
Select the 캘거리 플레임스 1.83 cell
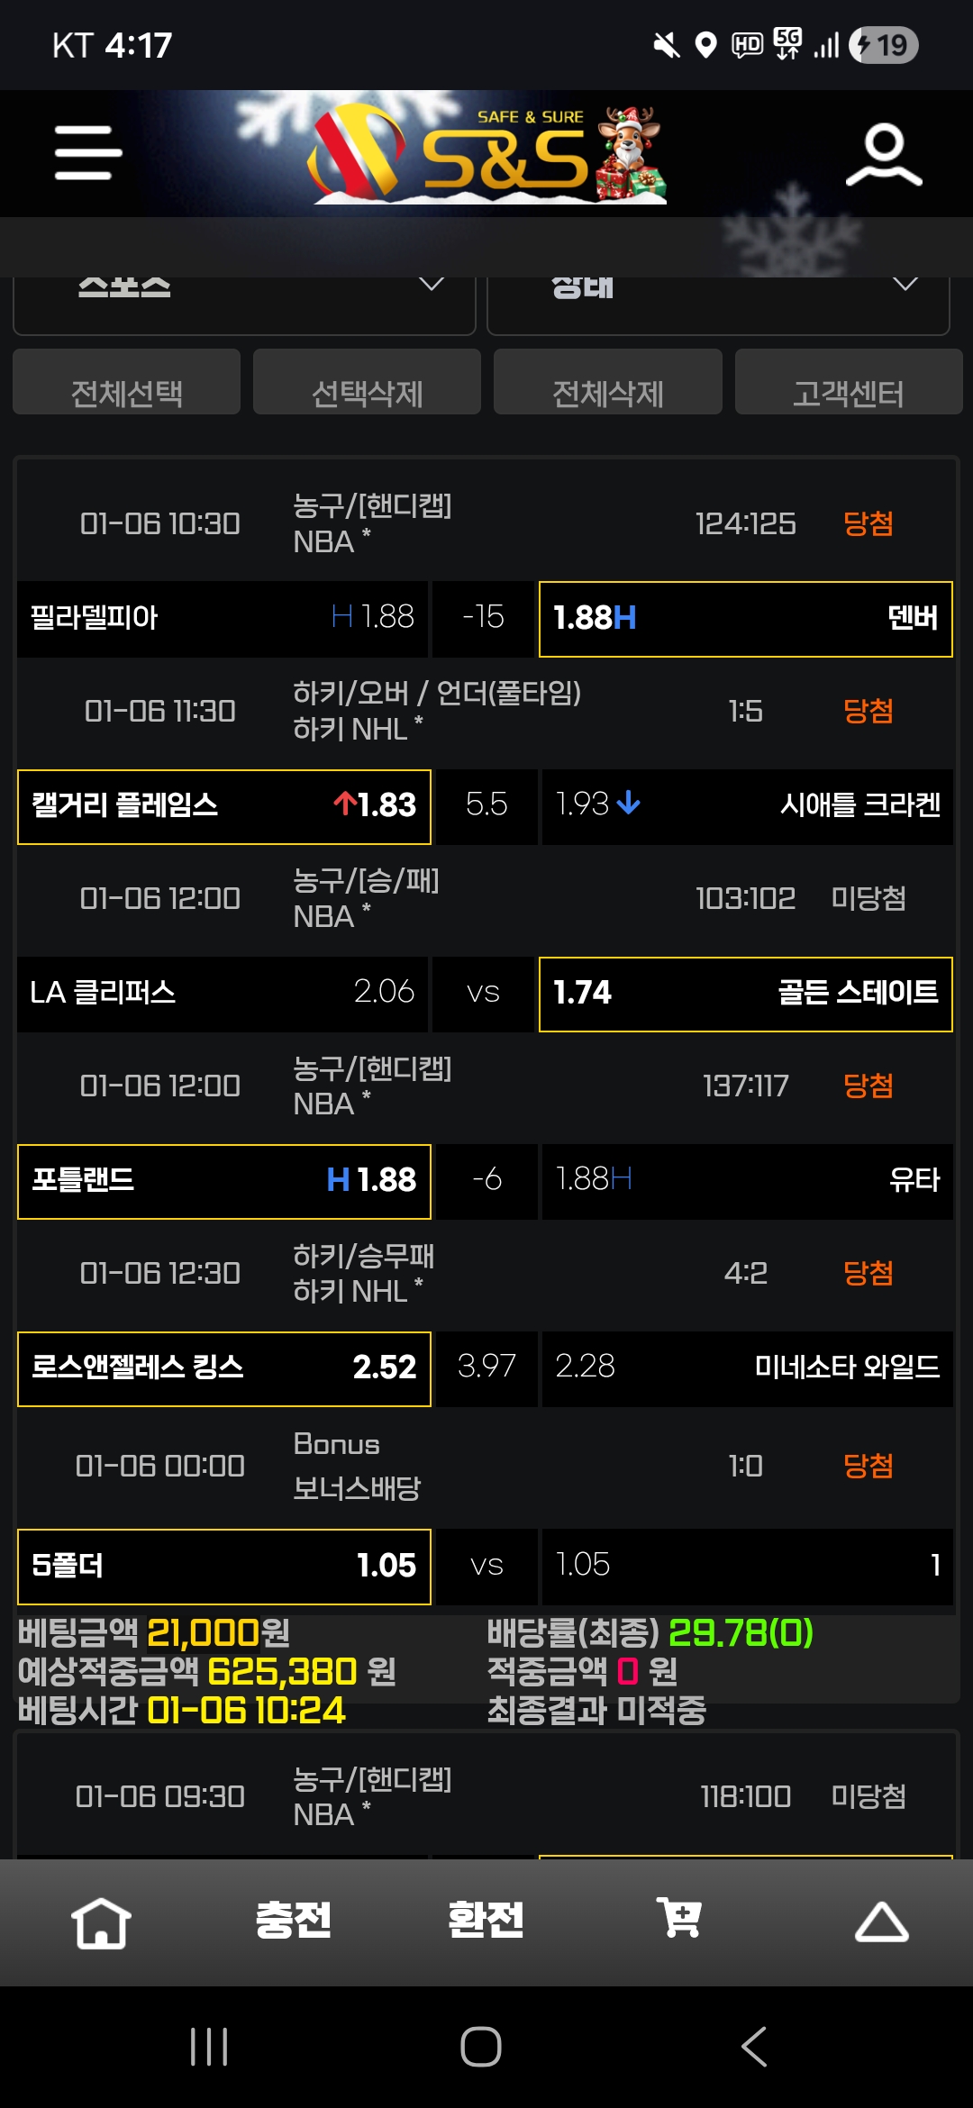pos(223,806)
